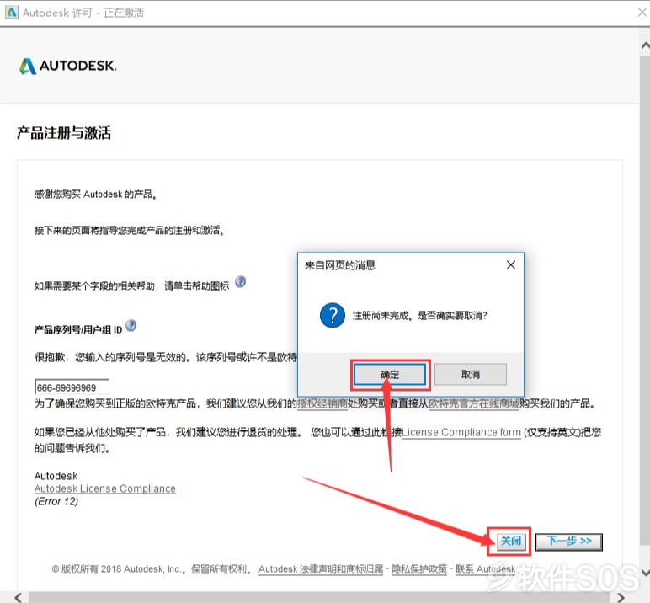This screenshot has width=650, height=603.
Task: Open the 欧特克官方在线商城 link
Action: (x=474, y=403)
